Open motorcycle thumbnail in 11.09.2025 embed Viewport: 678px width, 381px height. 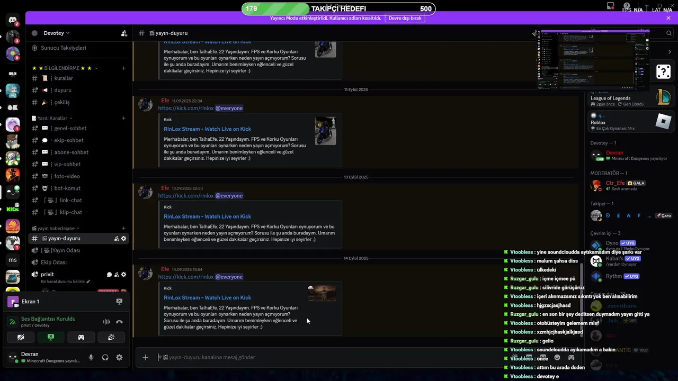[325, 131]
